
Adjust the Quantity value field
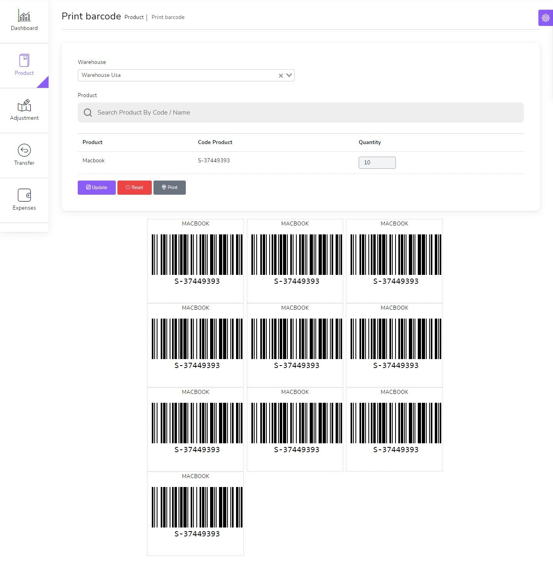point(377,162)
